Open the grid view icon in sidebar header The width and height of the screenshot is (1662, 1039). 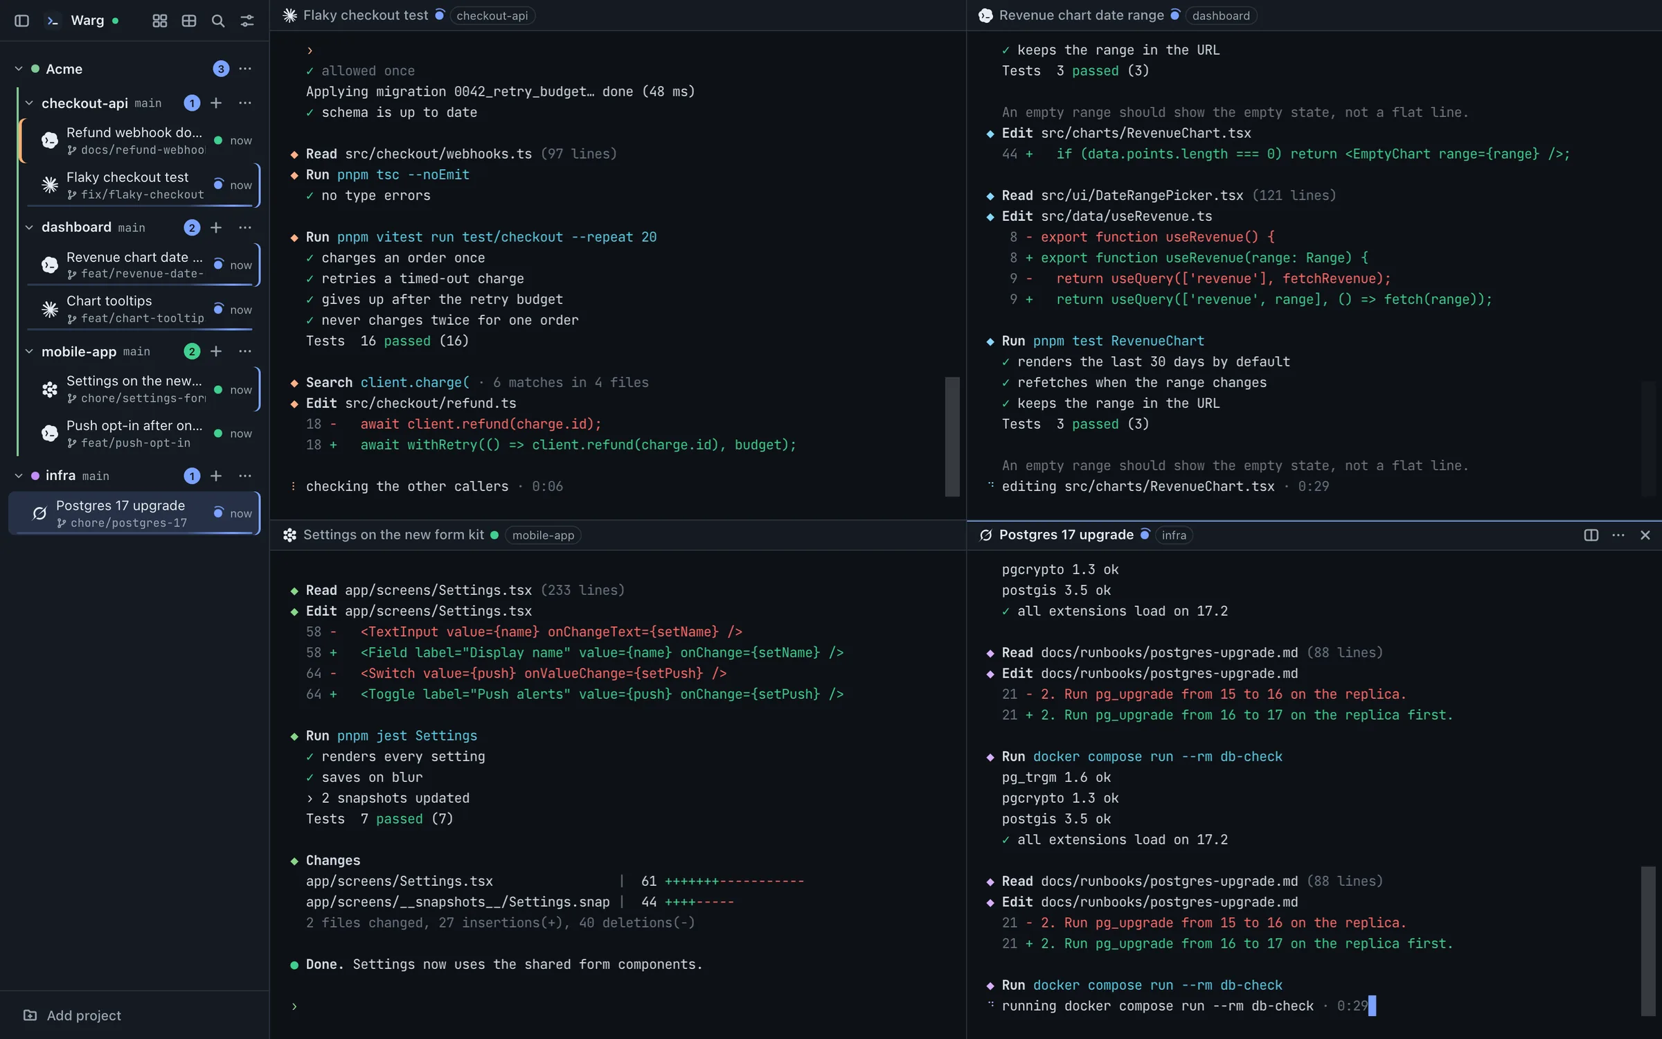coord(160,21)
